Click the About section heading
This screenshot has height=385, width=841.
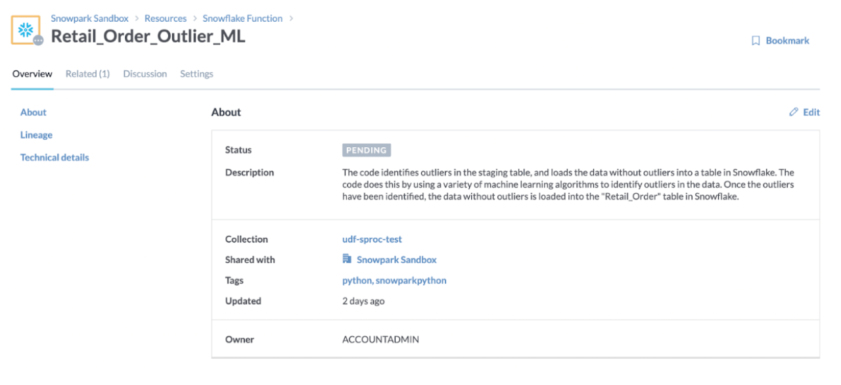tap(226, 112)
